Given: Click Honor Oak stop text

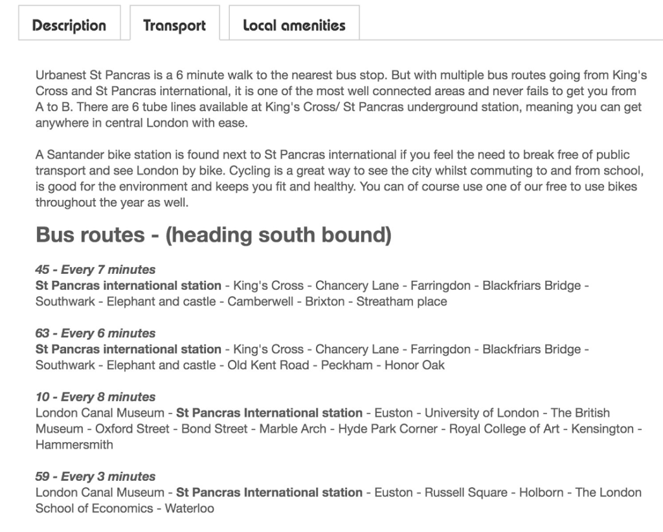Looking at the screenshot, I should pyautogui.click(x=415, y=366).
